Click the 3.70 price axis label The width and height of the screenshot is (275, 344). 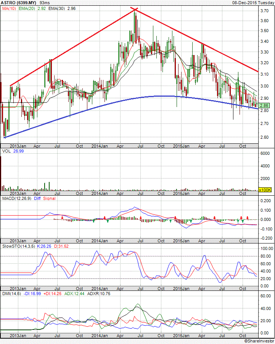point(264,11)
